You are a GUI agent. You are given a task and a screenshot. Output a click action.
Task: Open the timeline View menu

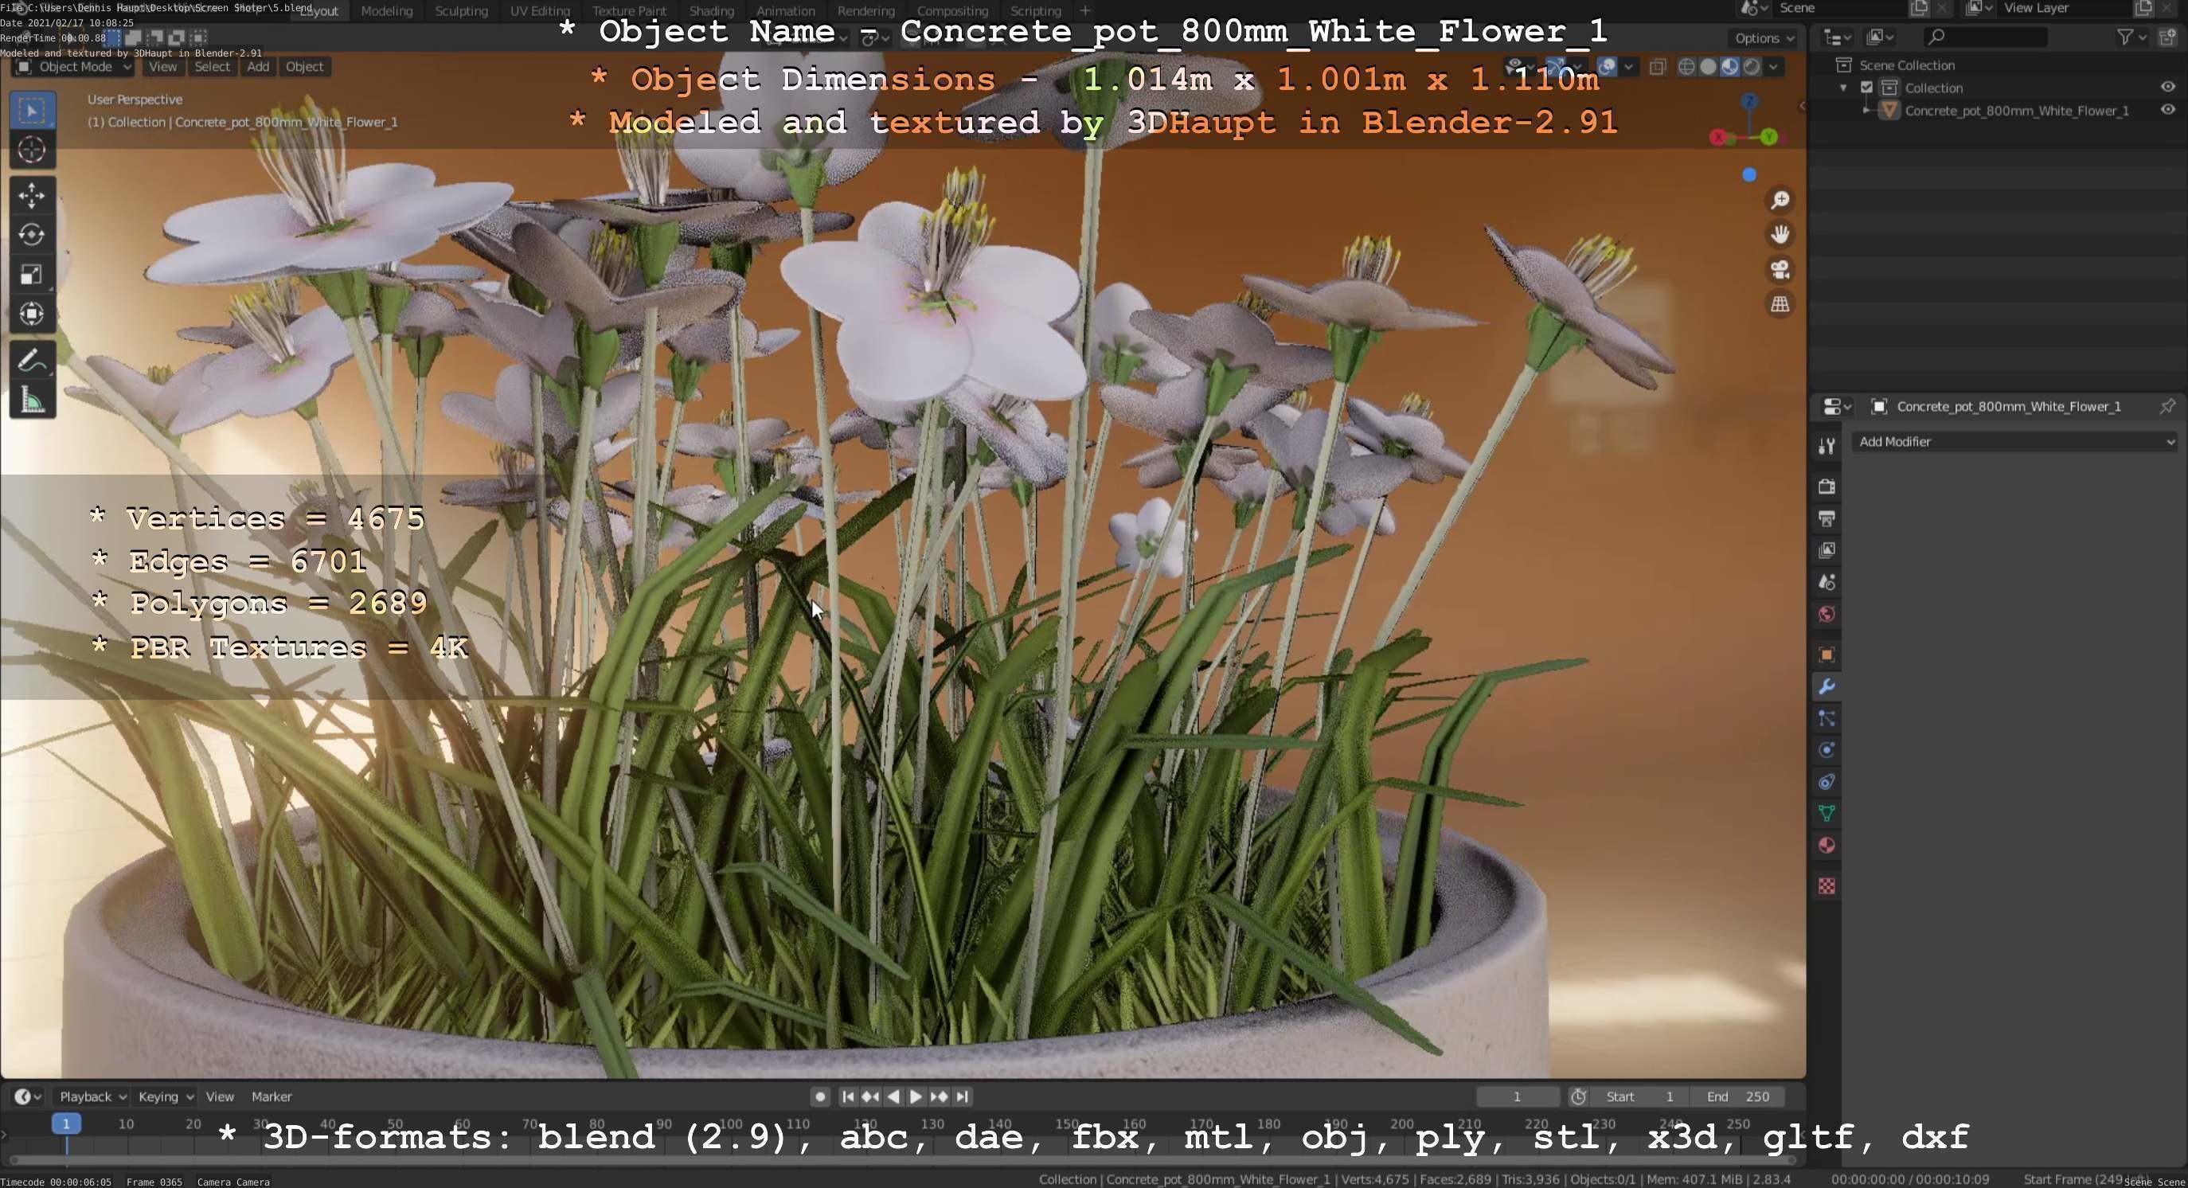point(220,1097)
